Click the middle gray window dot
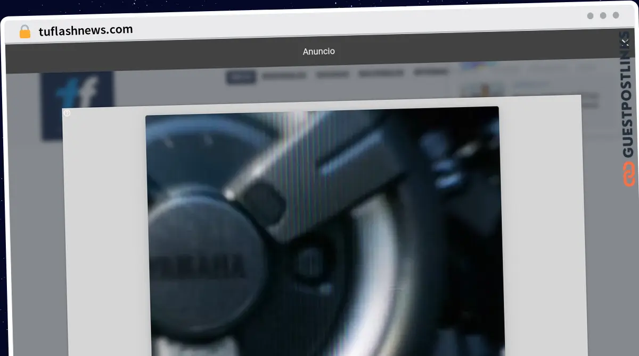The height and width of the screenshot is (356, 639). coord(603,16)
